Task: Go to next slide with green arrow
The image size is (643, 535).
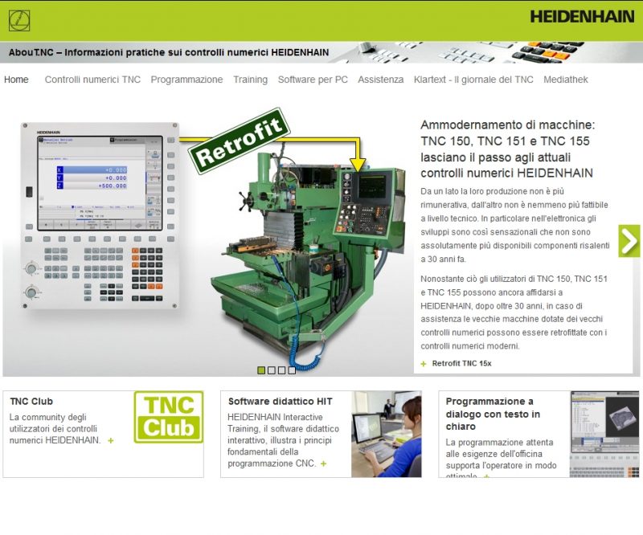Action: [629, 241]
